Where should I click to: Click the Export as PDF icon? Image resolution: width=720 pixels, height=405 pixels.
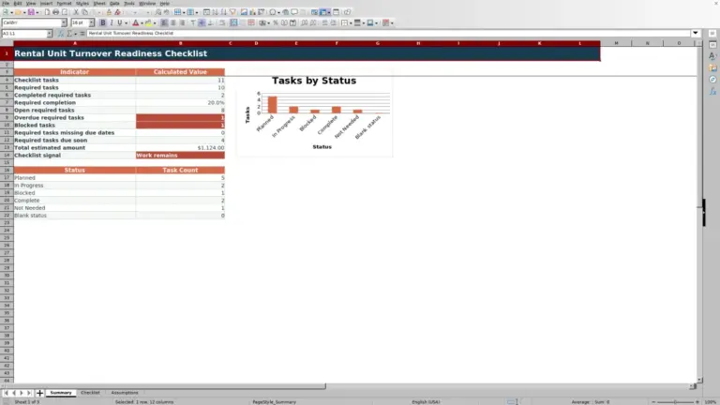47,12
